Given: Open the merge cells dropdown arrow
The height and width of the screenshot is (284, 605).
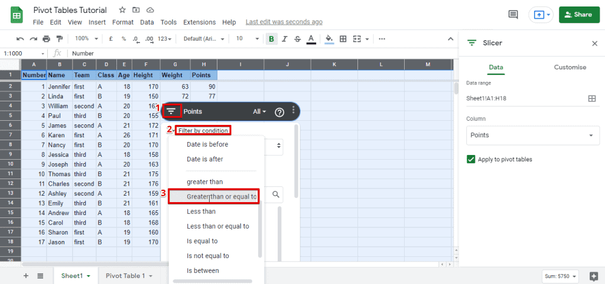Looking at the screenshot, I should (x=367, y=39).
